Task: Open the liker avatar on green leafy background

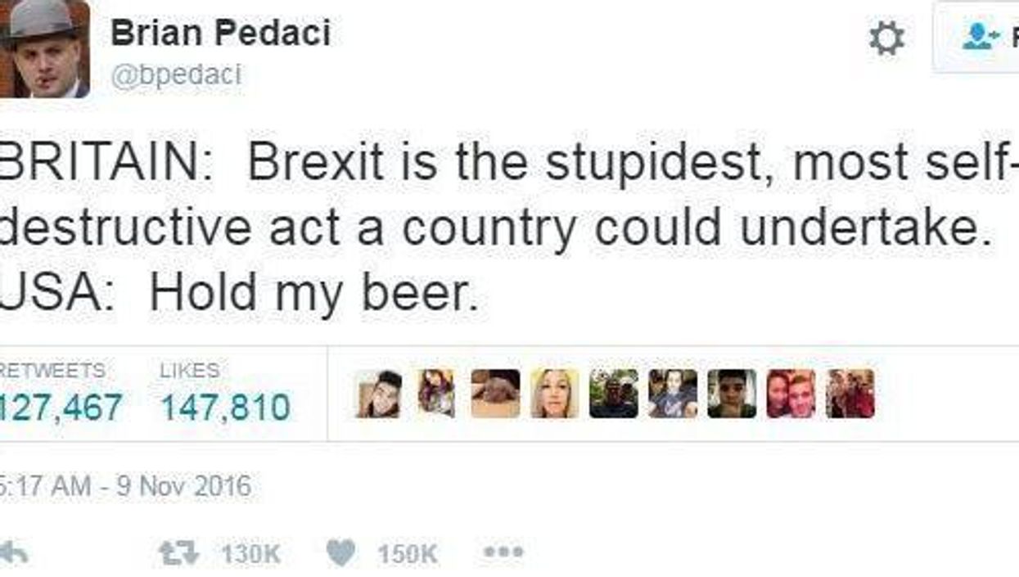Action: pyautogui.click(x=613, y=394)
